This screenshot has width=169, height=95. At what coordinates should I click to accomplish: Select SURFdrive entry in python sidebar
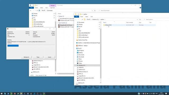(x=83, y=46)
